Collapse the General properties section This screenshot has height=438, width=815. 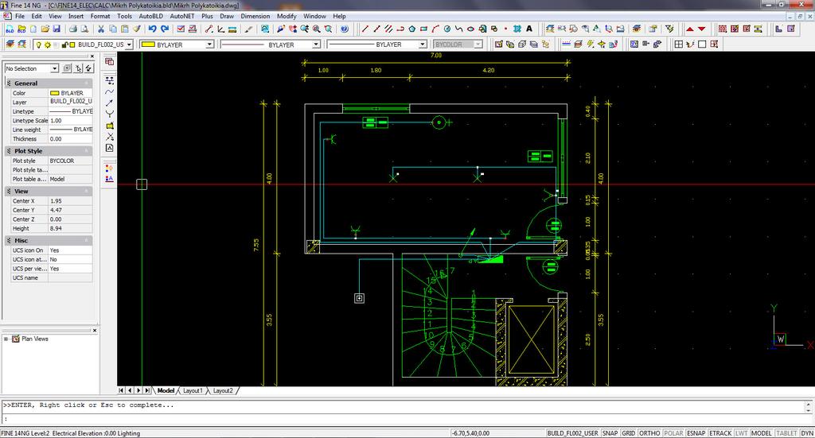click(87, 83)
